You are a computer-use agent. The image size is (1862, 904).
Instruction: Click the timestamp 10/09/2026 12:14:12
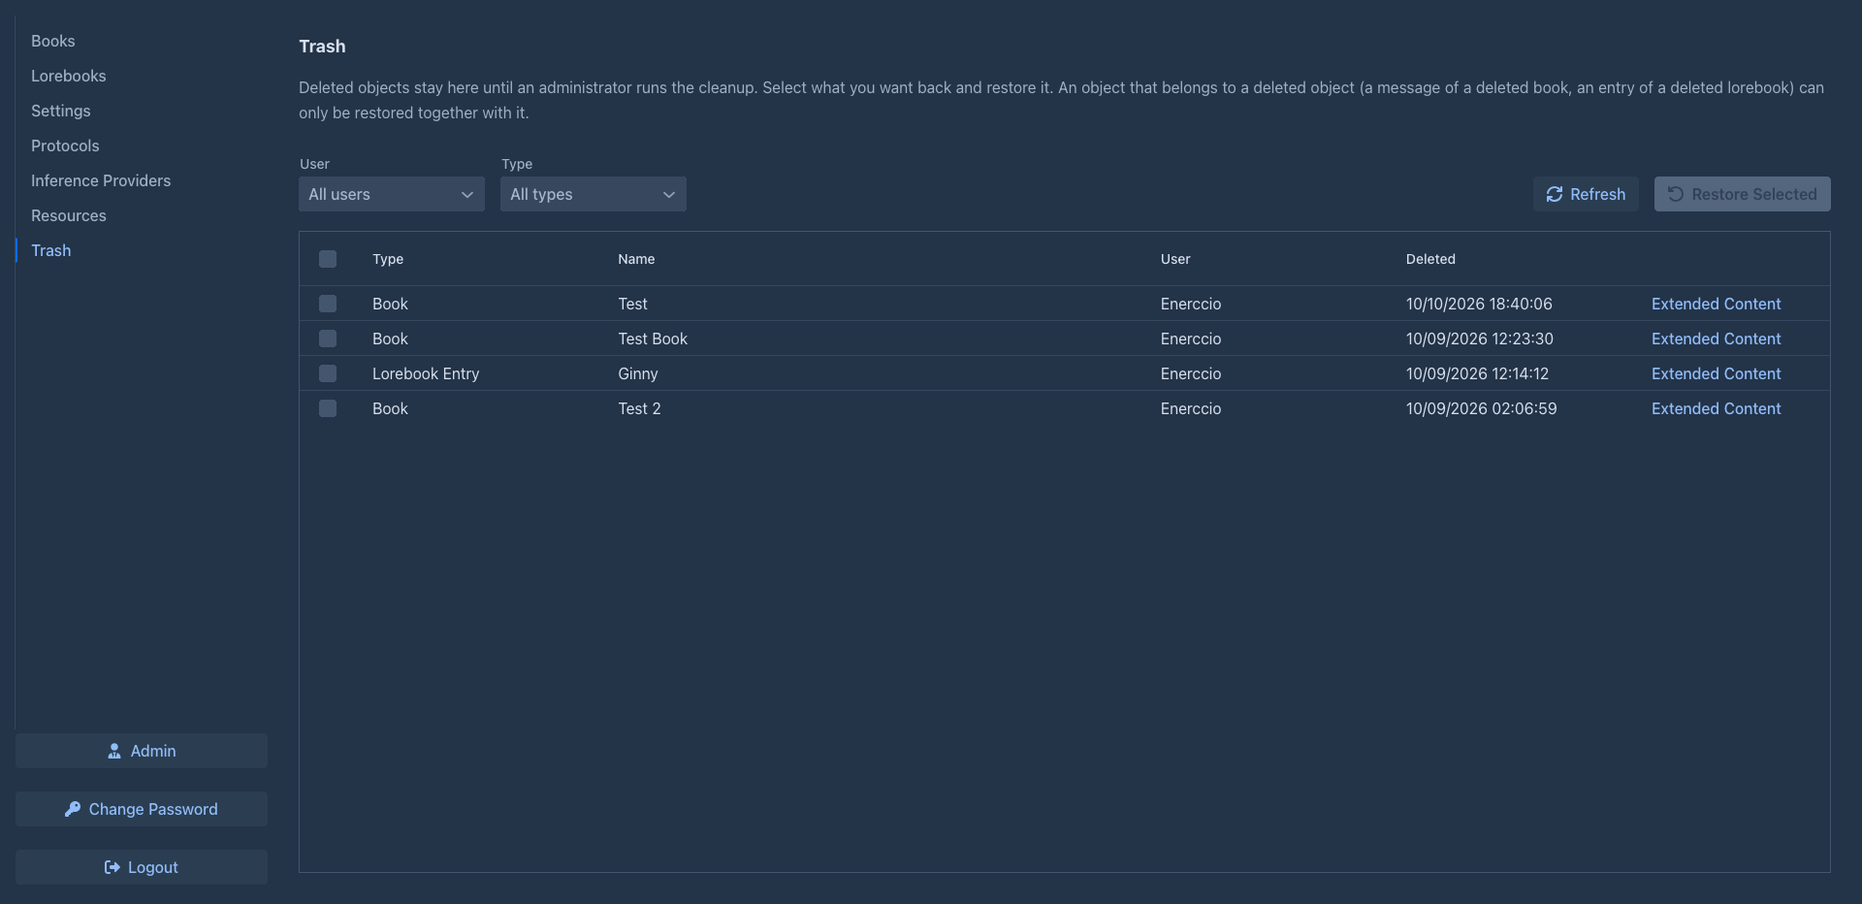tap(1477, 373)
